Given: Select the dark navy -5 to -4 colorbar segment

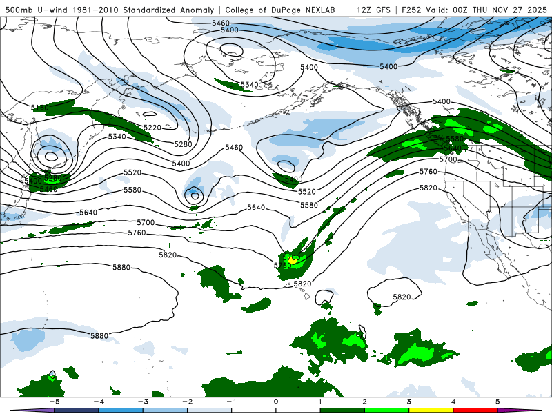Looking at the screenshot, I should [77, 411].
